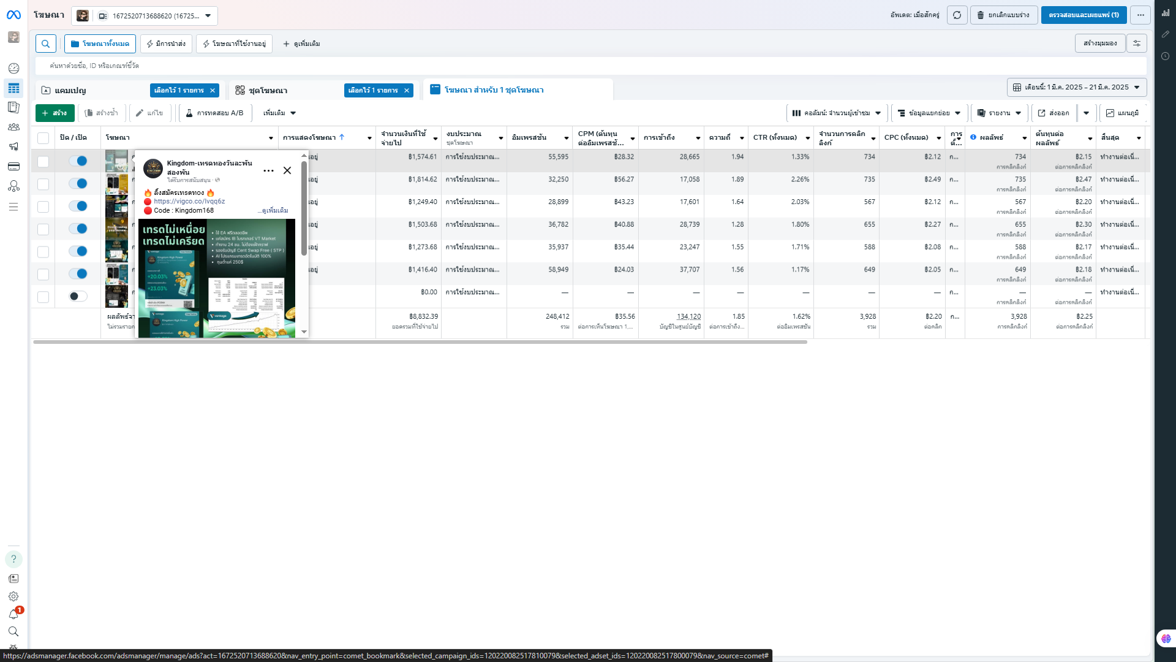This screenshot has width=1176, height=662.
Task: Open the CPC column header menu arrow
Action: (x=938, y=138)
